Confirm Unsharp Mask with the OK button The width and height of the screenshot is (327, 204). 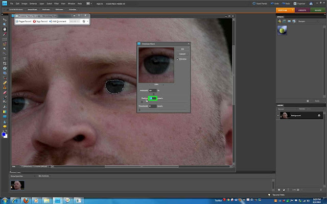[x=182, y=49]
